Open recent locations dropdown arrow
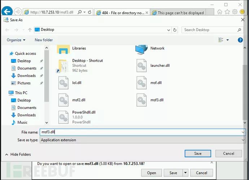 [23, 30]
